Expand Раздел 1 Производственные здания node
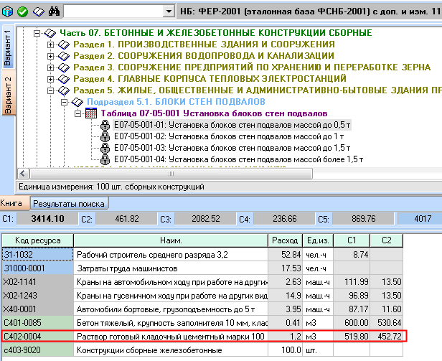Image resolution: width=442 pixels, height=361 pixels. 51,44
